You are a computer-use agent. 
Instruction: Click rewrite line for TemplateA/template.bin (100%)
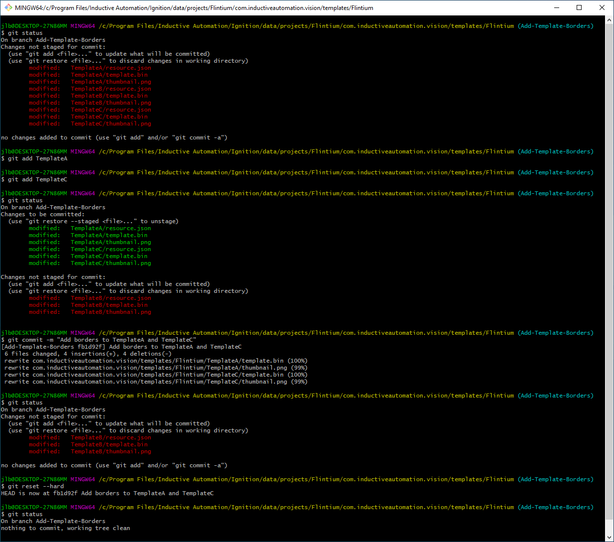point(156,361)
